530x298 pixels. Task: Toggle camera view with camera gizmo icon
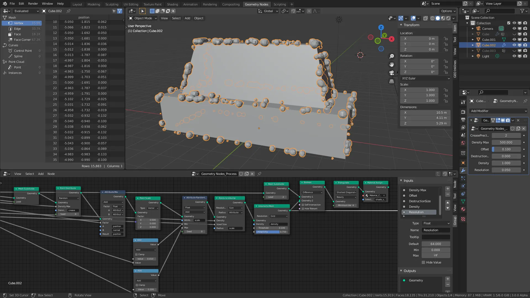pos(392,73)
